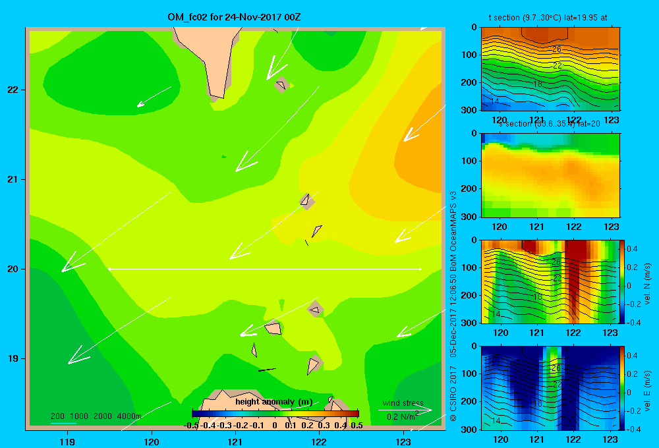Click longitude label '121' below main map
659x448 pixels.
(x=235, y=441)
